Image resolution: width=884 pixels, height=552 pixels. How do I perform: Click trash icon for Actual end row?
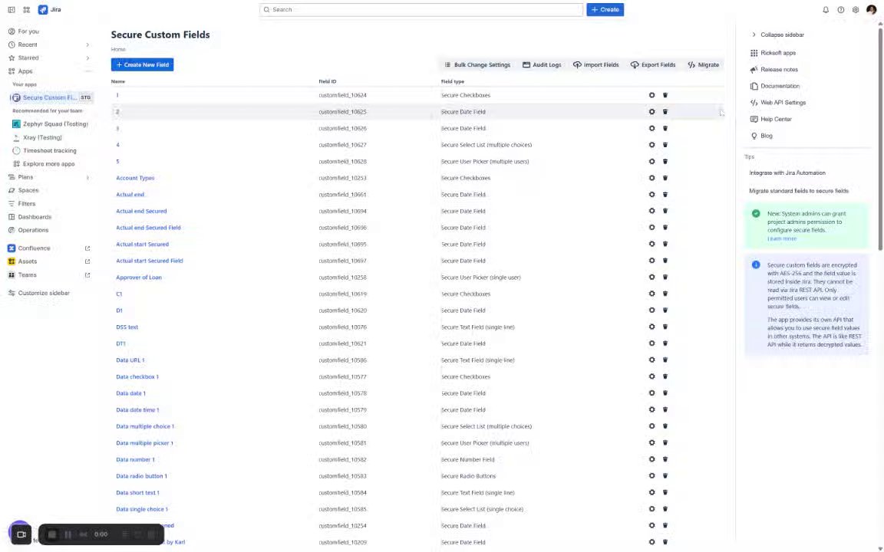point(665,194)
